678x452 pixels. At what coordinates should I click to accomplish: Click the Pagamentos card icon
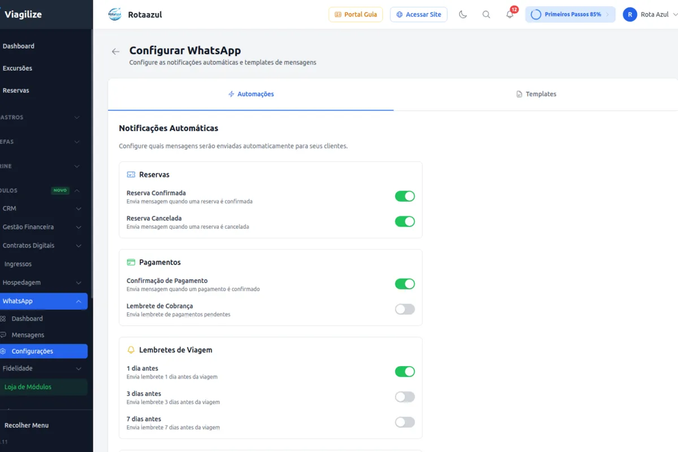pyautogui.click(x=131, y=262)
